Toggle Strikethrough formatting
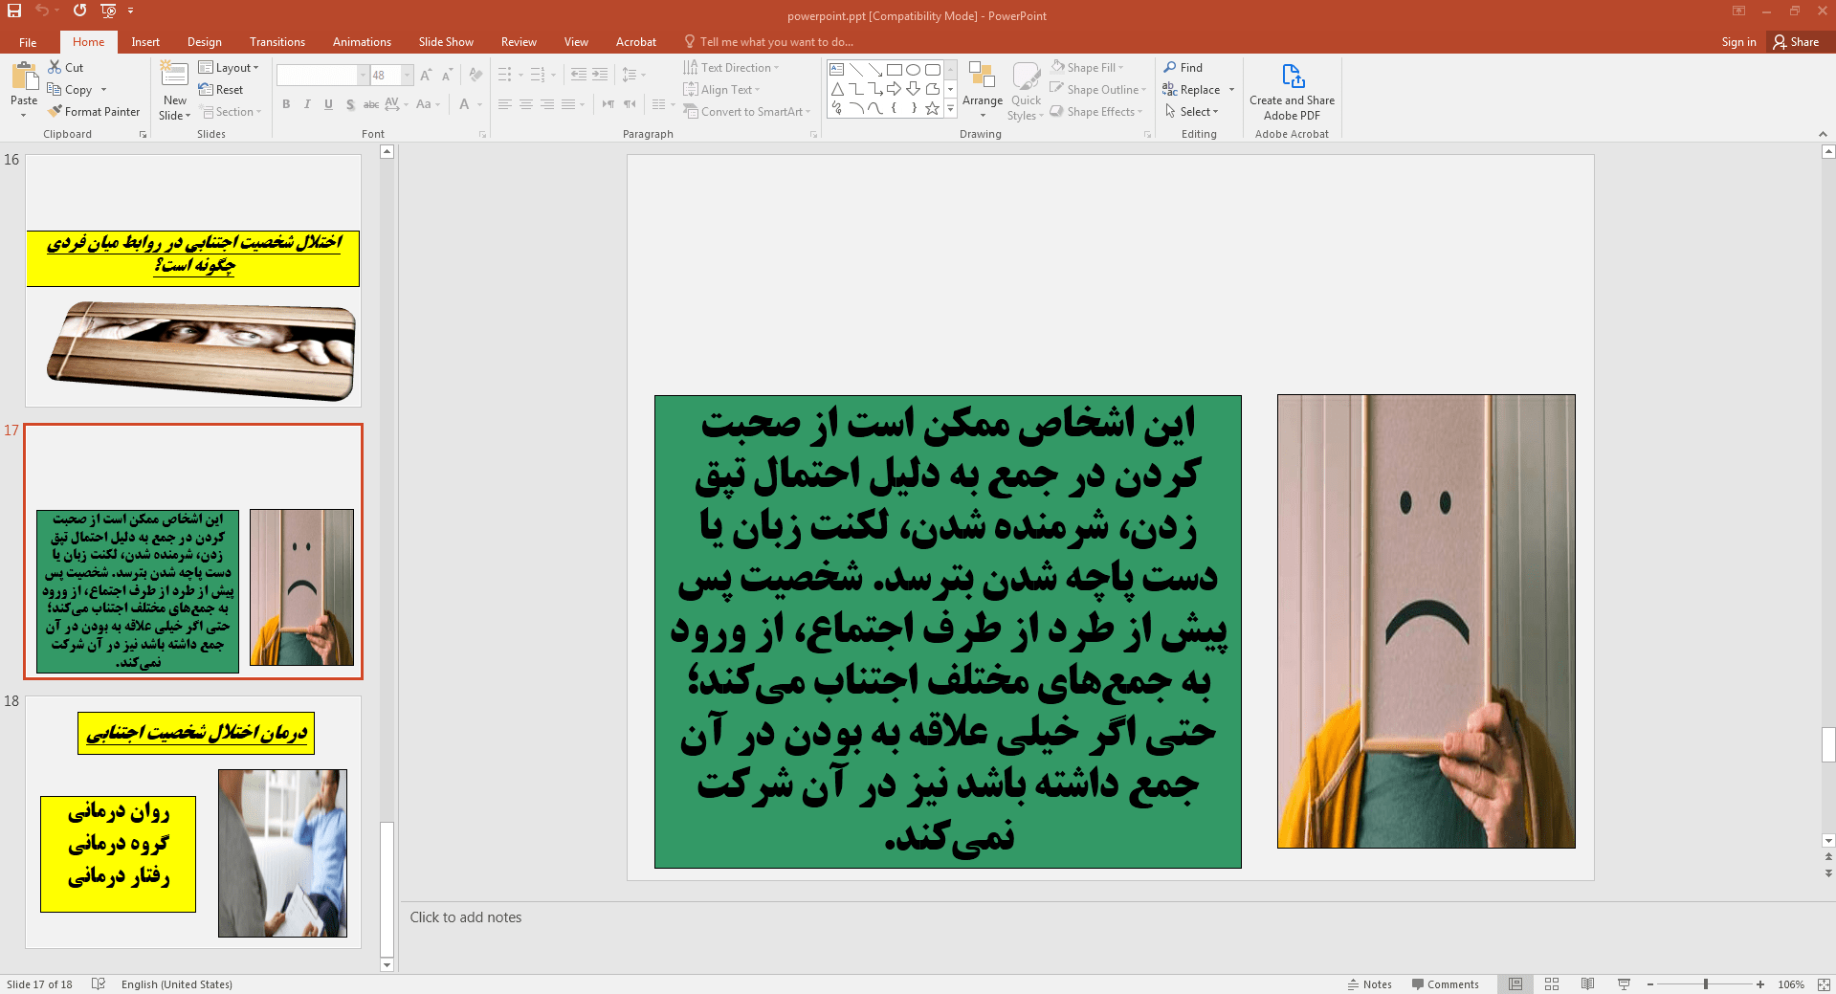Screen dimensions: 1836x994 [371, 104]
